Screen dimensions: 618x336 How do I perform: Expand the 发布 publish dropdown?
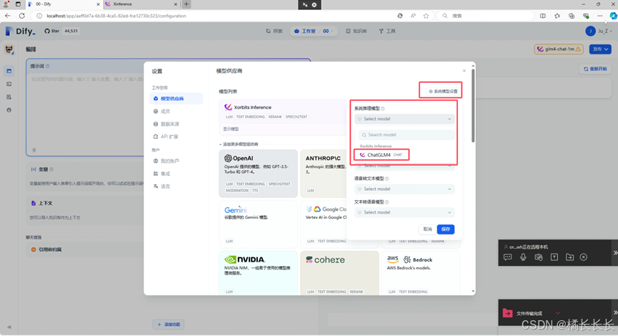(600, 49)
